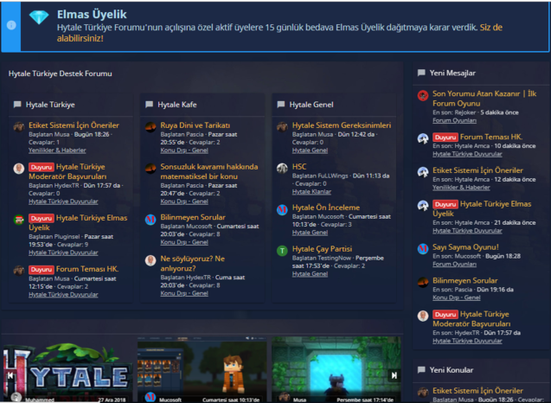The image size is (551, 403).
Task: Open Hytale Genel link under Hytale Çay Partisi
Action: pos(310,273)
